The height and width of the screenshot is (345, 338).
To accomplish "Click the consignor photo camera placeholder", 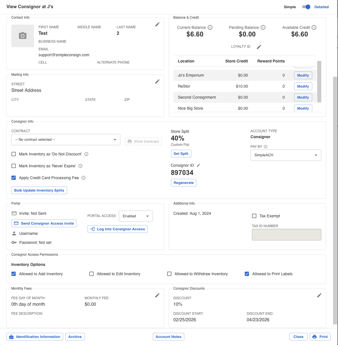I will point(23,36).
